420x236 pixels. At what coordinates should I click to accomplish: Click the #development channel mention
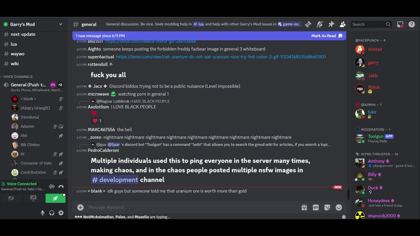115,180
